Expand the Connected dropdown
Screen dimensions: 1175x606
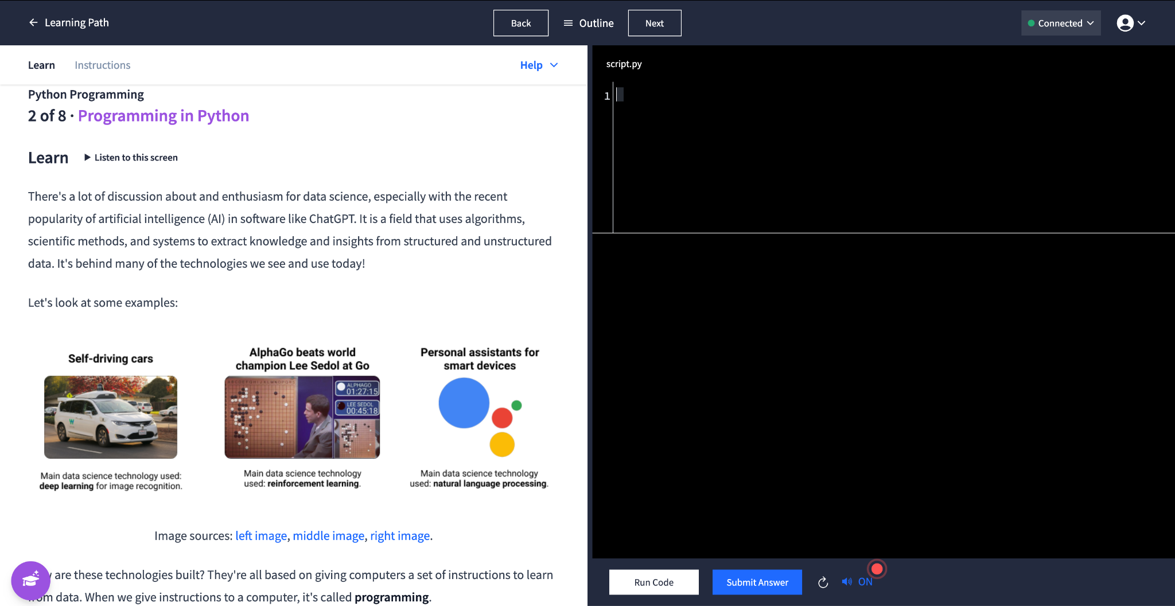click(x=1092, y=23)
